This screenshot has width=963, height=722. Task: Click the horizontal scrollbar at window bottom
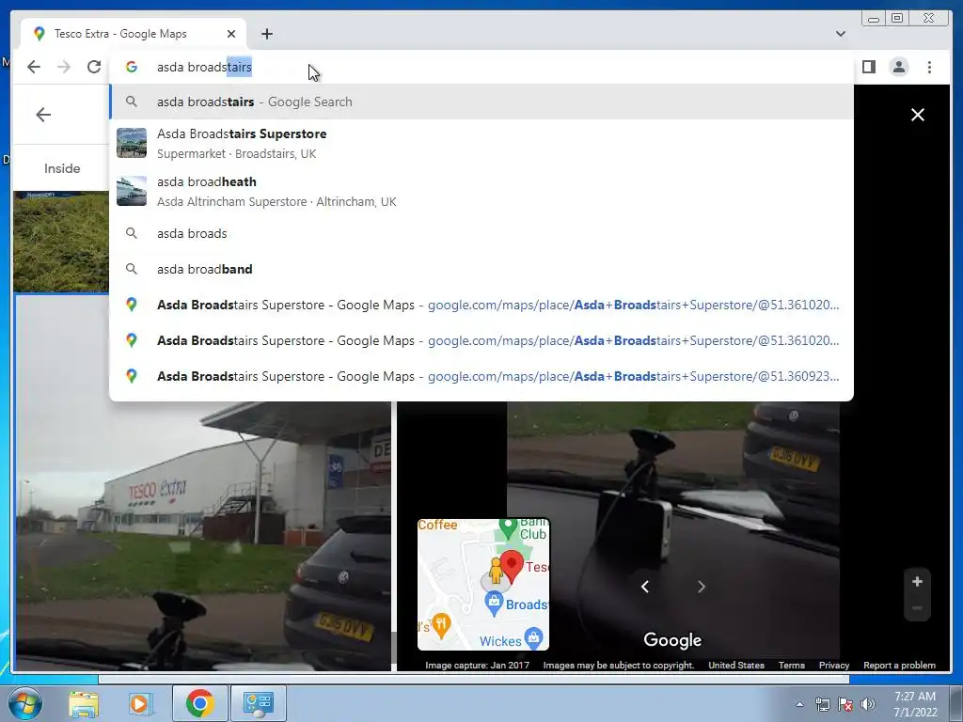pyautogui.click(x=474, y=679)
